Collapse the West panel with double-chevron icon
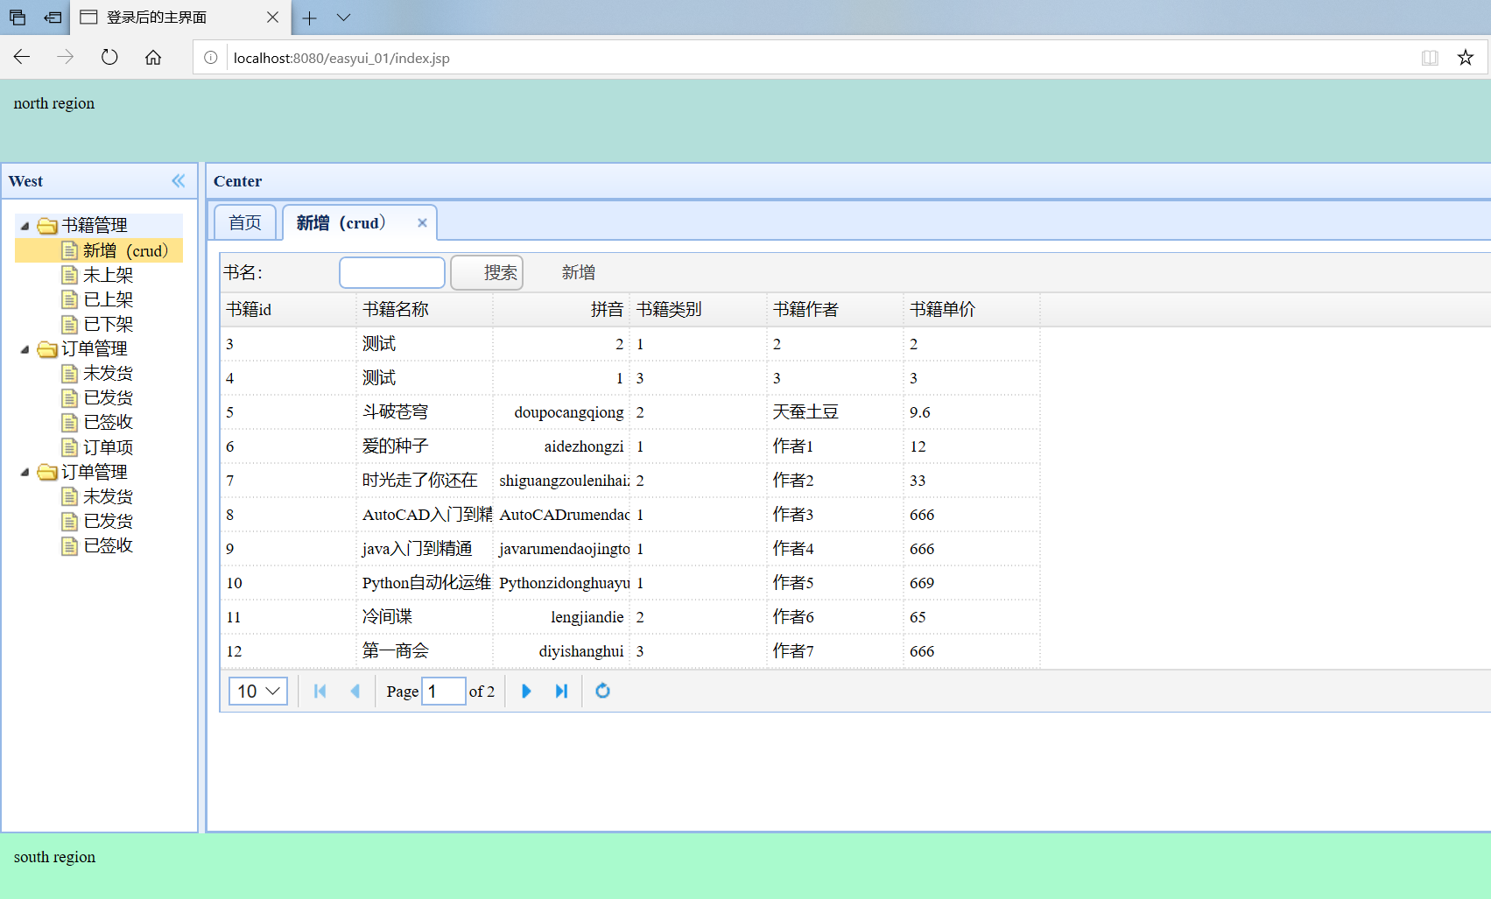Screen dimensions: 1491x899 pyautogui.click(x=179, y=181)
